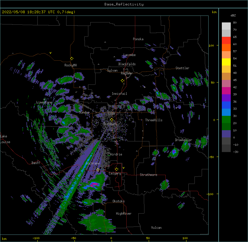Click the km unit label at bottom left

[x=4, y=239]
